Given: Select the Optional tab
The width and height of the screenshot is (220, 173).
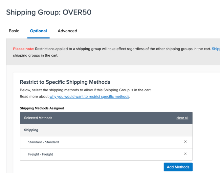Looking at the screenshot, I should 38,31.
